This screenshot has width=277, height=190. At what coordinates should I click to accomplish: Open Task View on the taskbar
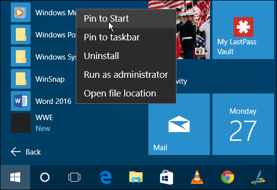tap(74, 177)
